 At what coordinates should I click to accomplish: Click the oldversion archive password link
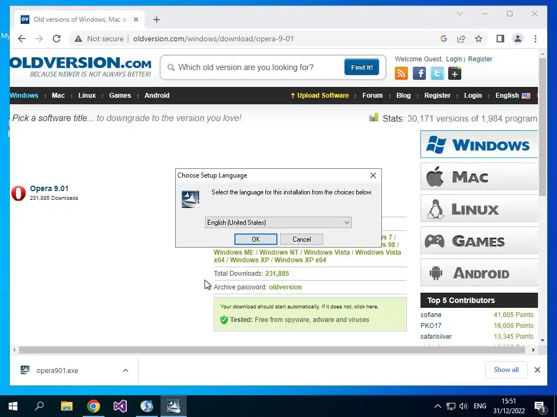tap(285, 287)
